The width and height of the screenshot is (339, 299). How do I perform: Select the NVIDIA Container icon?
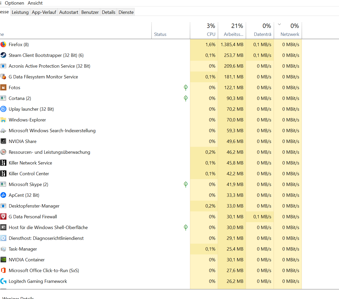tap(3, 260)
